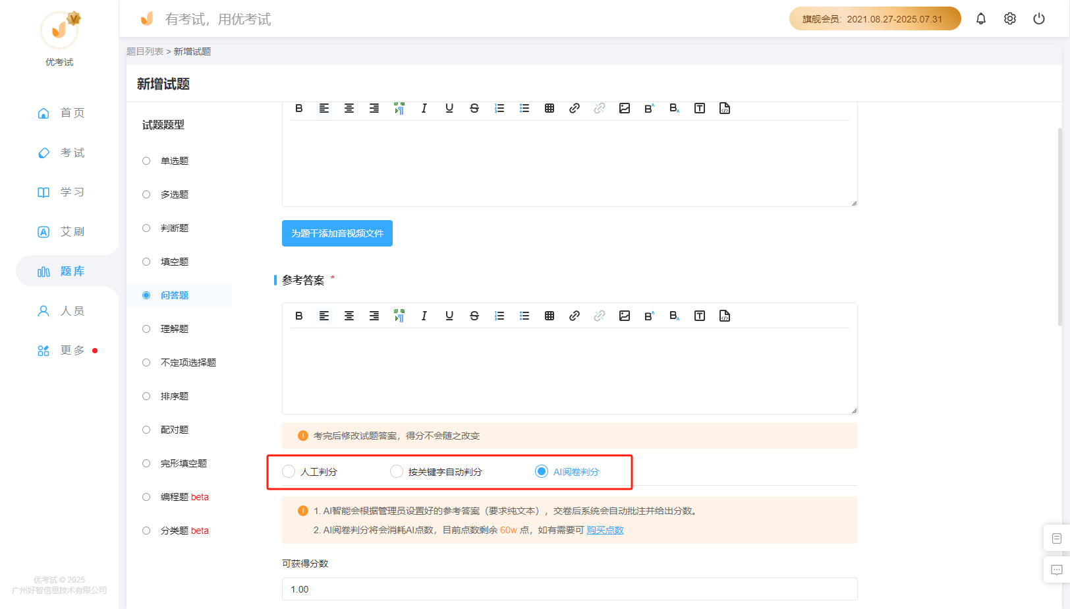
Task: Click Bold in the question stem editor
Action: (299, 108)
